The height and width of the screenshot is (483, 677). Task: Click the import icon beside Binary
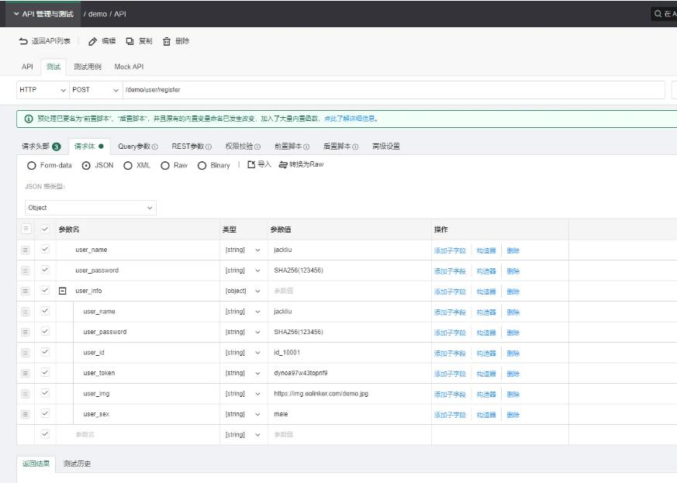click(251, 164)
